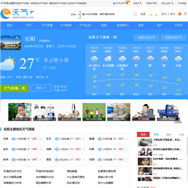Screen dimensions: 188x188
Task: Click the 07月27日 rain cloud forecast icon
Action: [94, 59]
